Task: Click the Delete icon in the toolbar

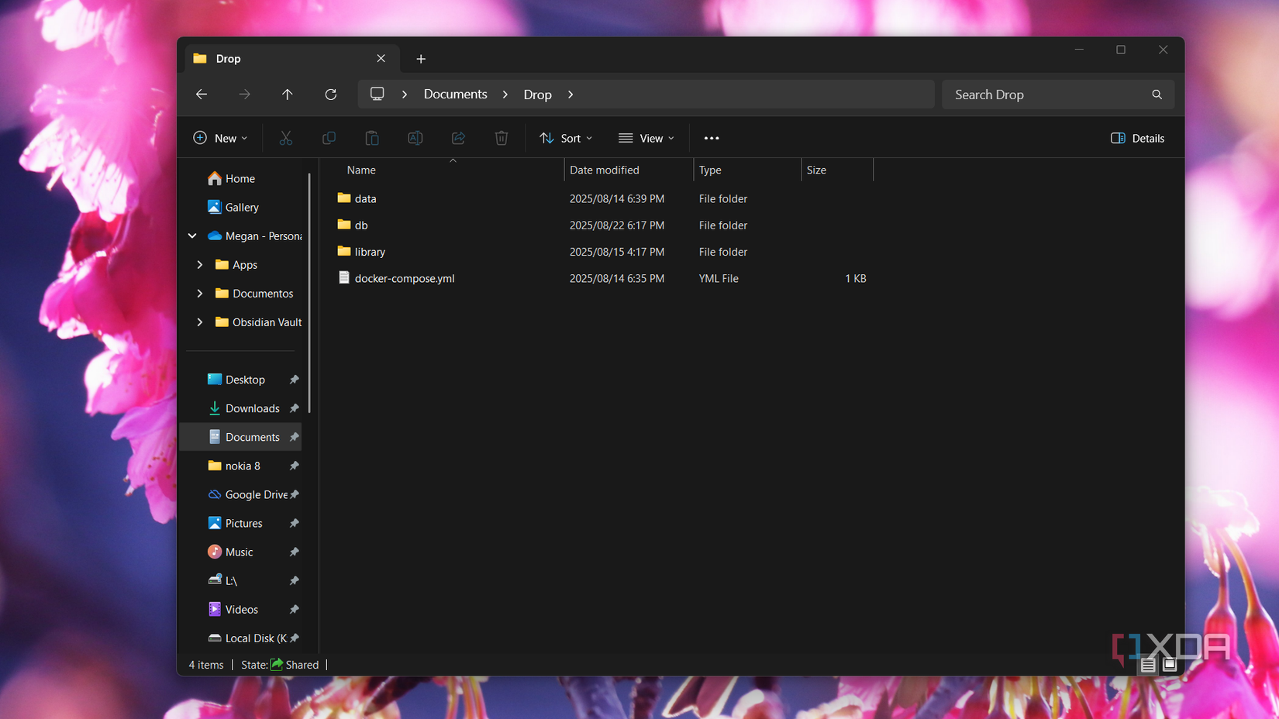Action: point(501,138)
